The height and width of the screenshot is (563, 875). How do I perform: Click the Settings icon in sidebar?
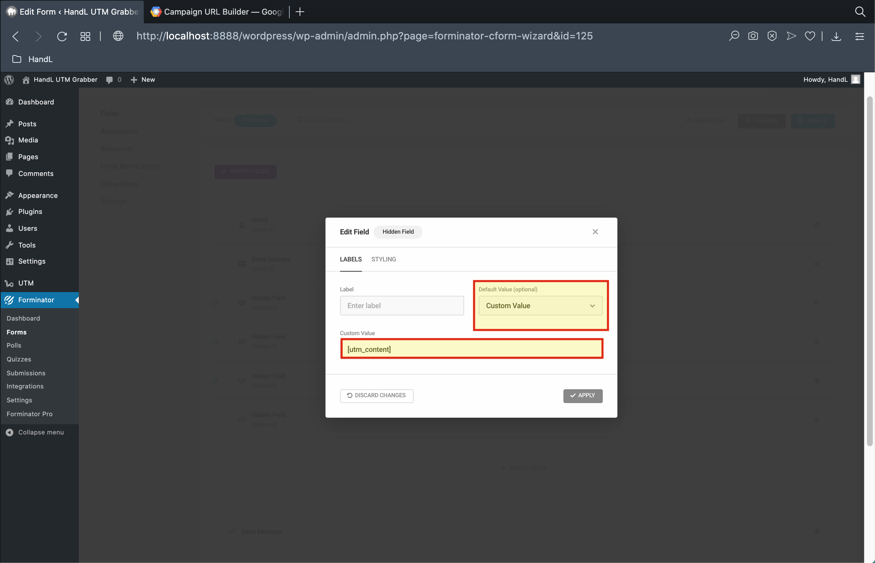tap(9, 260)
